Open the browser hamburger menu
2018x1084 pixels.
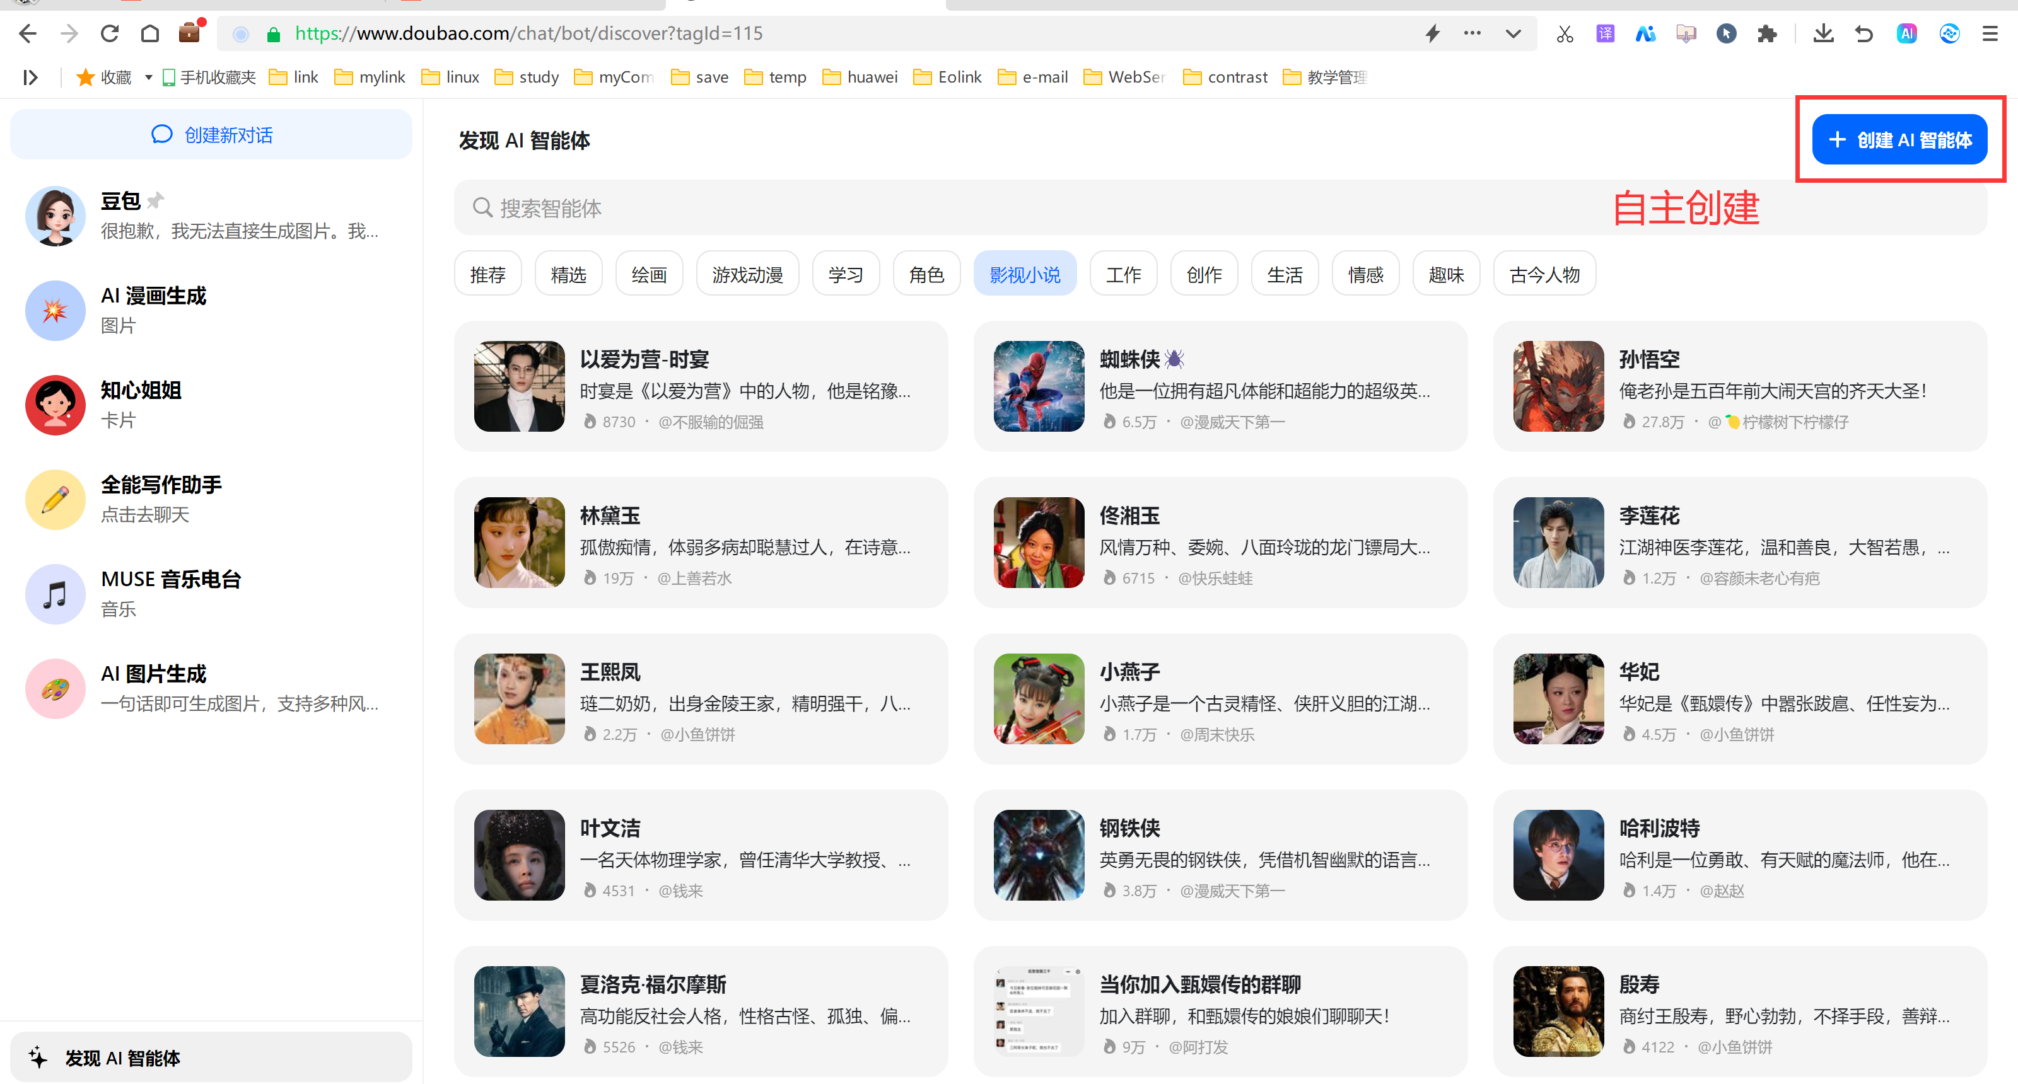1990,33
